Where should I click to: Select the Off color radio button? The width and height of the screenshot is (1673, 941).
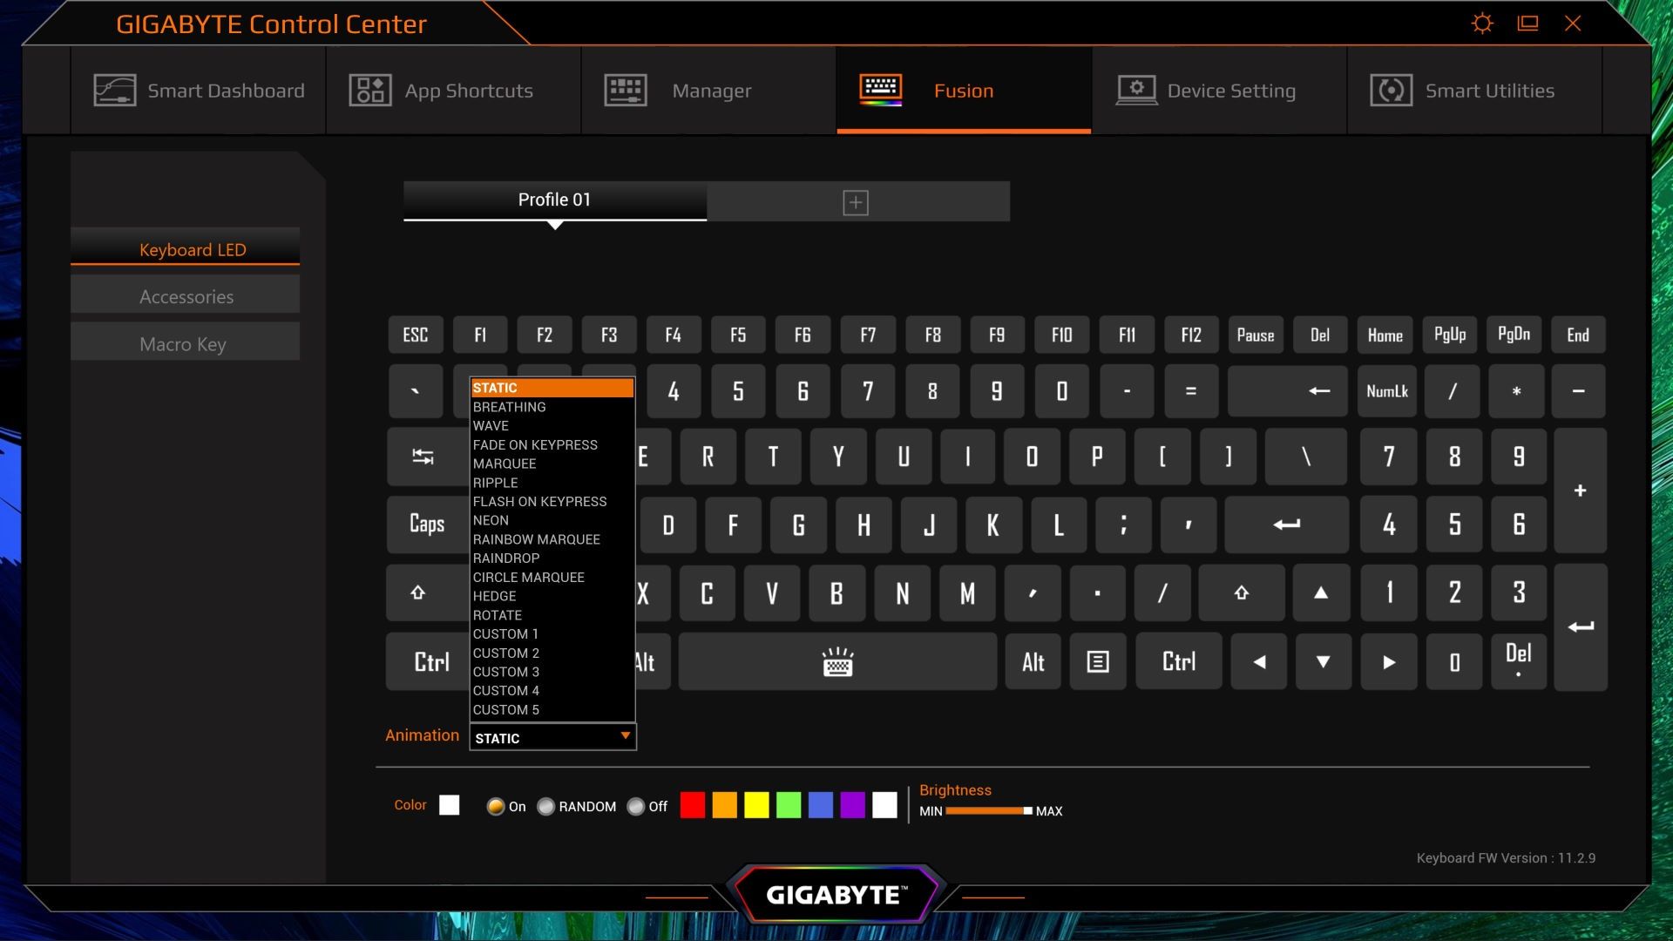pos(636,807)
